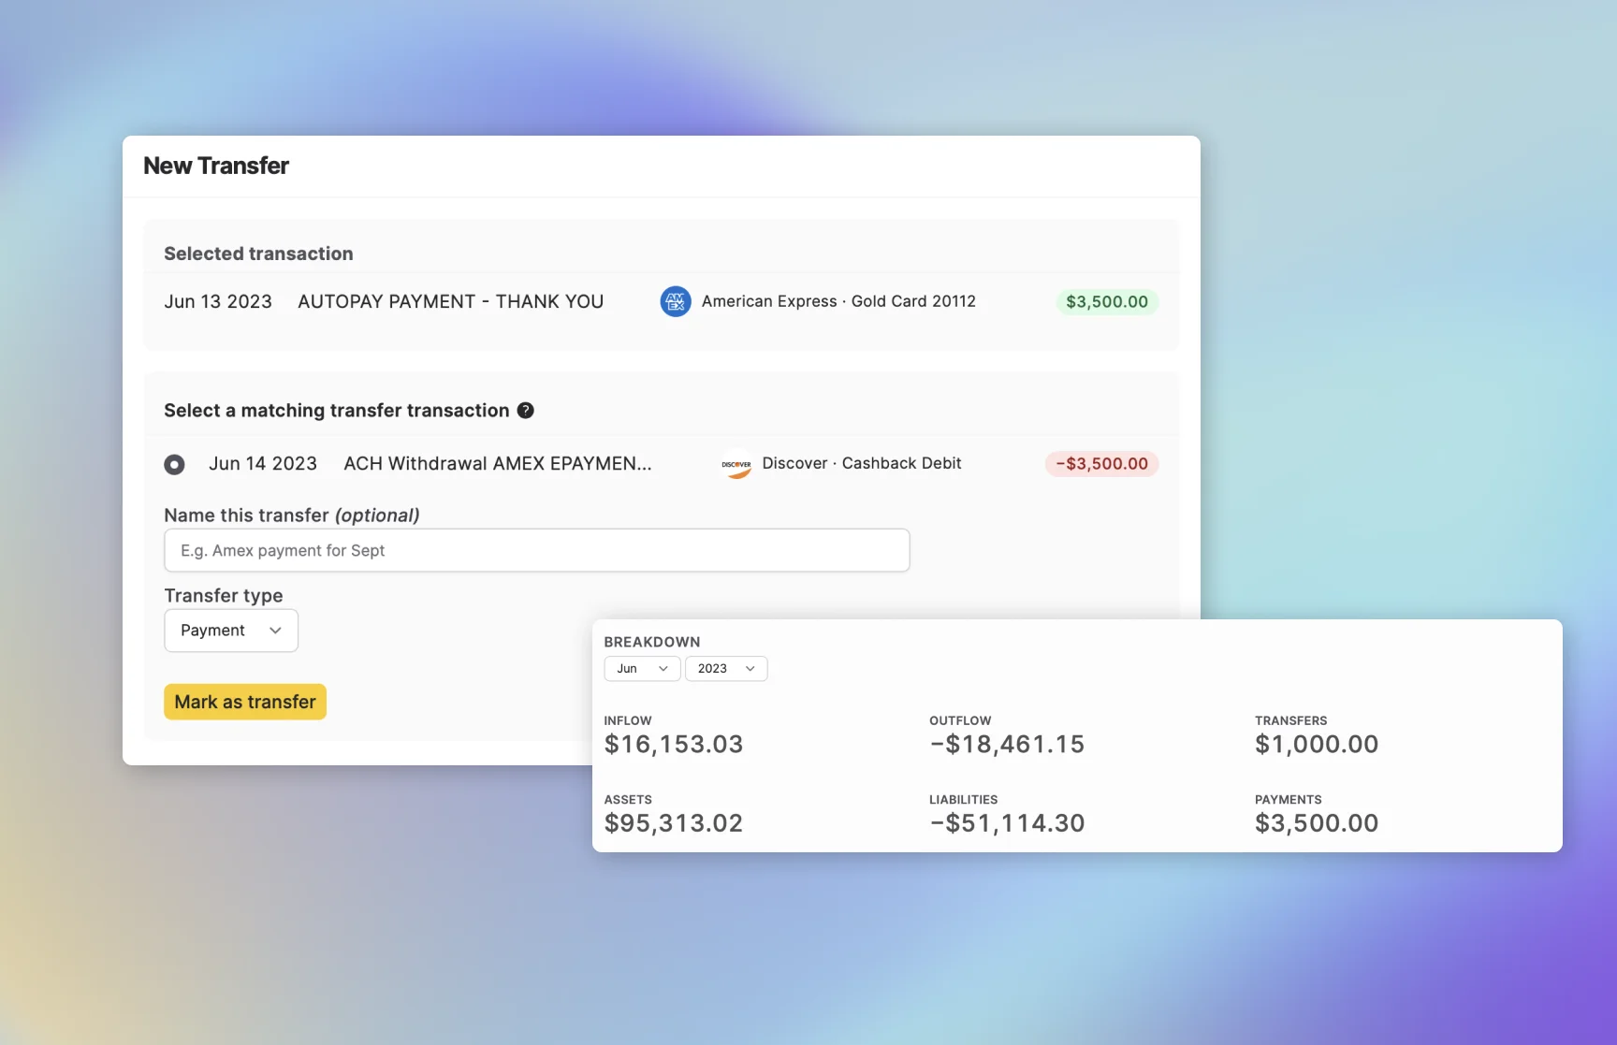Open the Jun month dropdown in Breakdown

click(x=641, y=668)
